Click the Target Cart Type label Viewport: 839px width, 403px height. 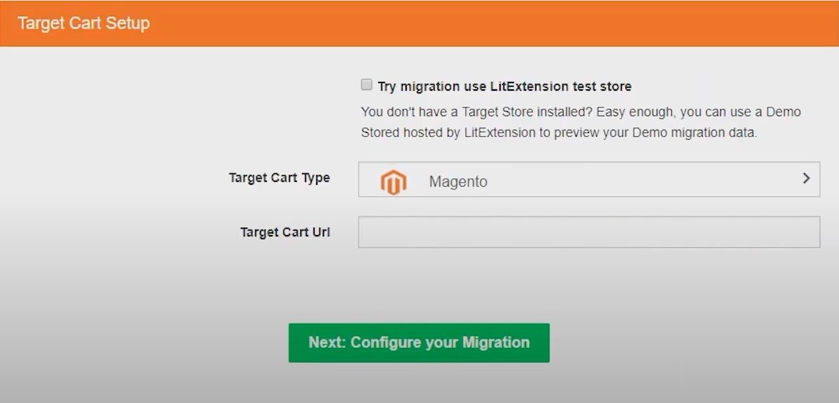coord(281,178)
